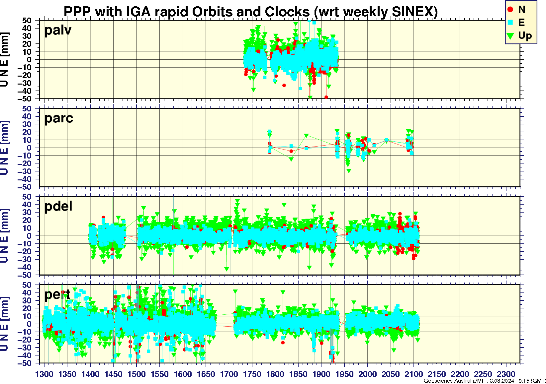
Task: Click the x-axis label 1900
Action: (x=321, y=374)
